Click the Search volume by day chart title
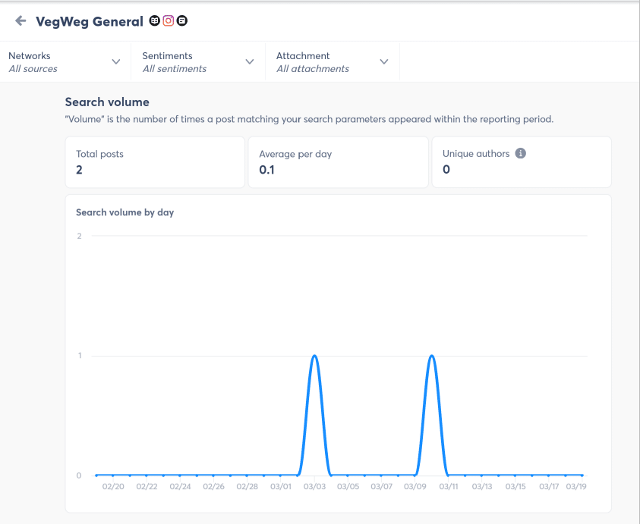 125,212
